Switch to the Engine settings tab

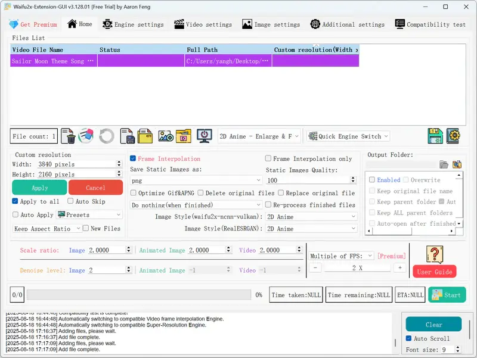pos(134,24)
